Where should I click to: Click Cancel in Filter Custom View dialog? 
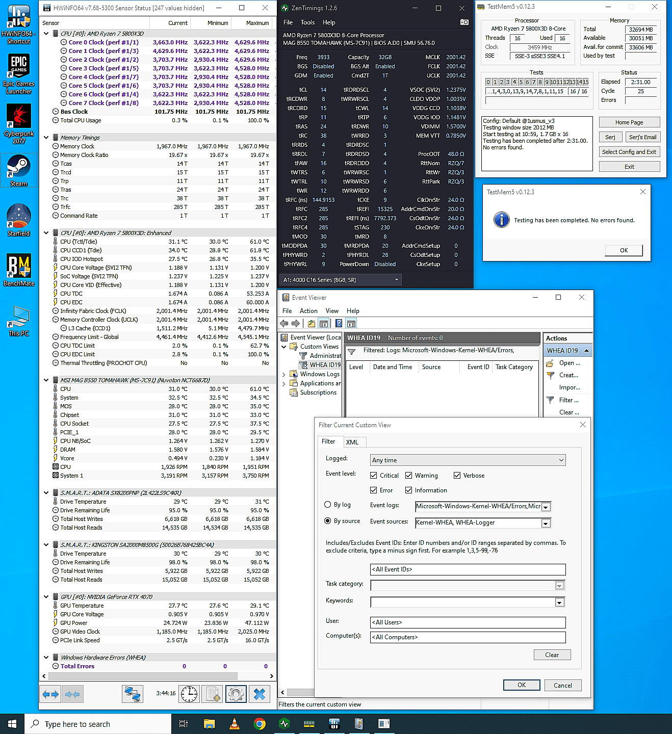pos(563,685)
